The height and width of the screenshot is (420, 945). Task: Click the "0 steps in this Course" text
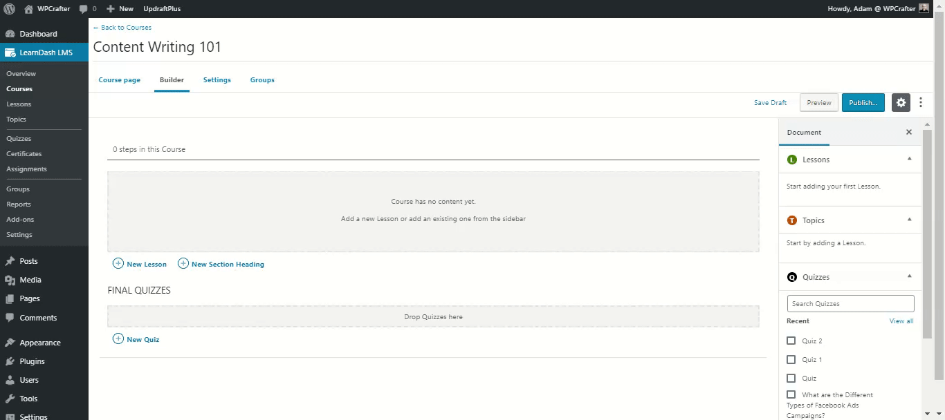point(149,149)
